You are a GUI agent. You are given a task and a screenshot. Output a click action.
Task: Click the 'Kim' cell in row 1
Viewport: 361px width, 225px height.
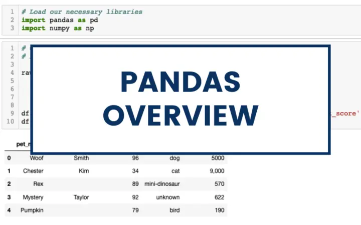pos(84,171)
